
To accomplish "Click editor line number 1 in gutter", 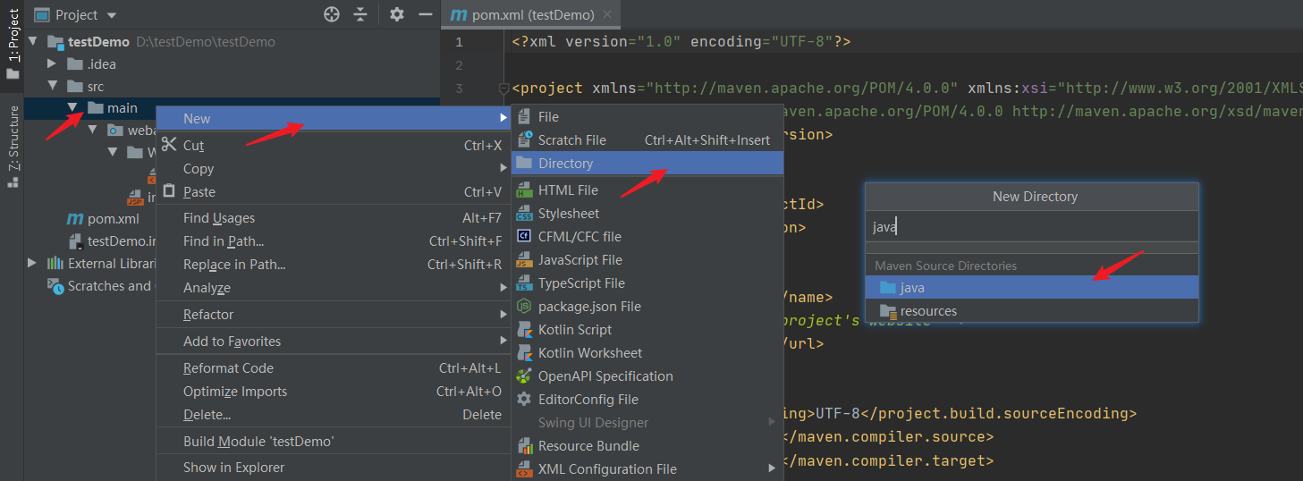I will tap(459, 42).
